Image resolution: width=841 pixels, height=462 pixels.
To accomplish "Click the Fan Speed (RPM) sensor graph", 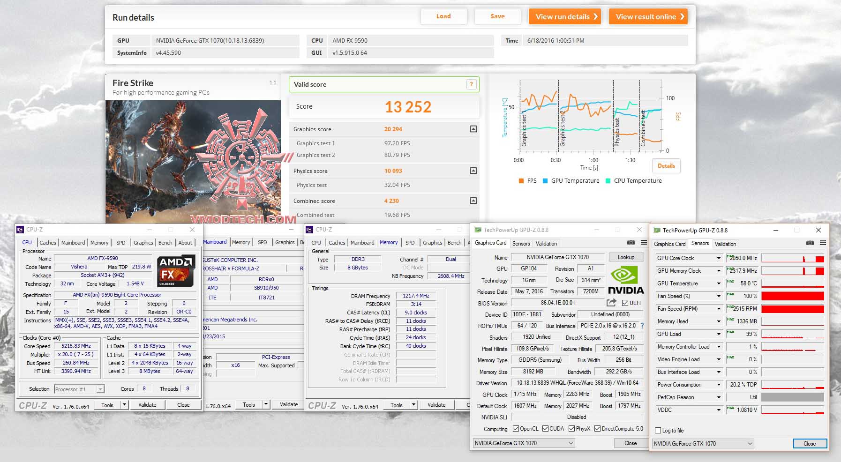I will click(793, 309).
